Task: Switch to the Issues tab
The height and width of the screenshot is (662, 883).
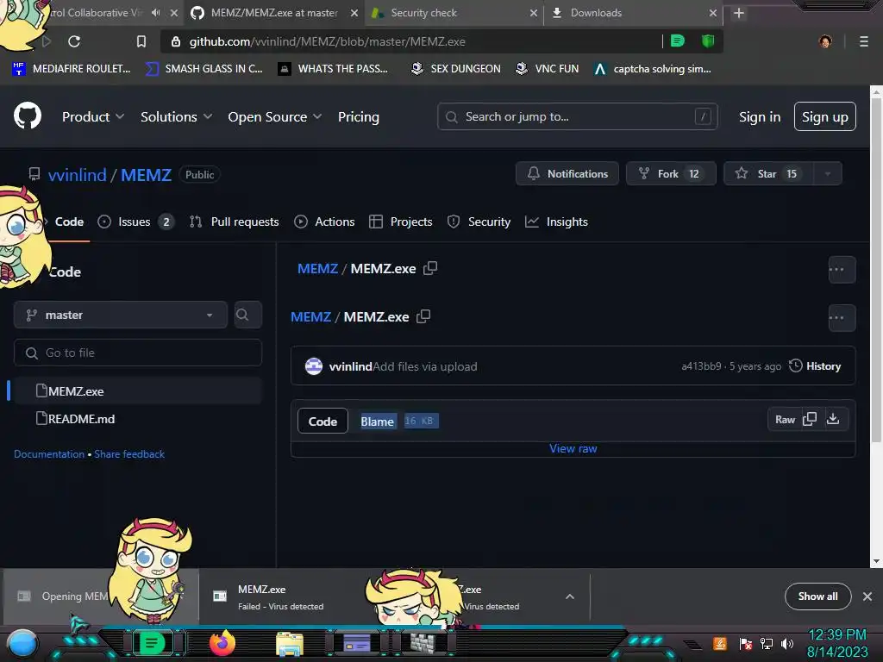Action: tap(135, 222)
